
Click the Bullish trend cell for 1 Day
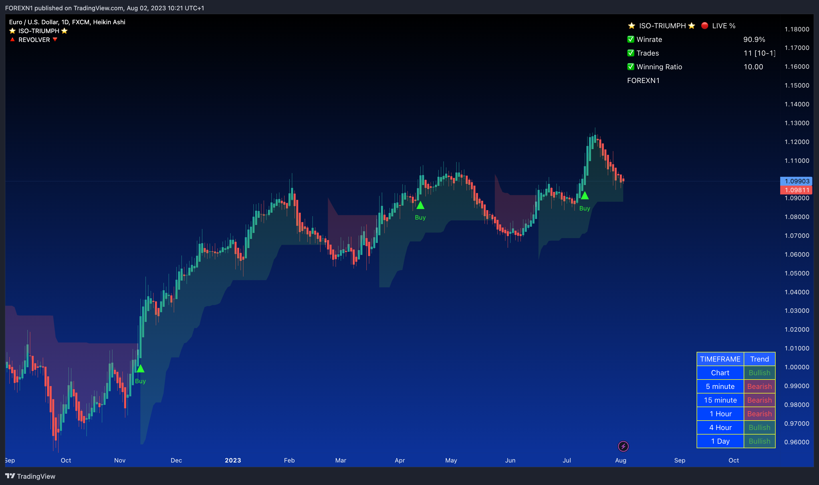(759, 441)
